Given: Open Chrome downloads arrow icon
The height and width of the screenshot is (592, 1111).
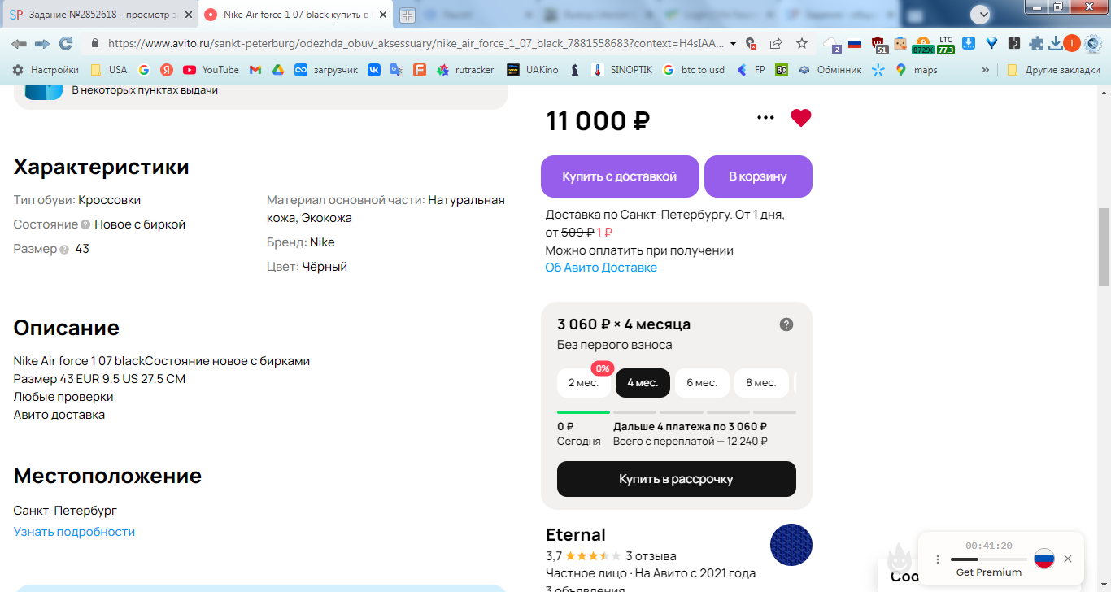Looking at the screenshot, I should [x=1056, y=44].
